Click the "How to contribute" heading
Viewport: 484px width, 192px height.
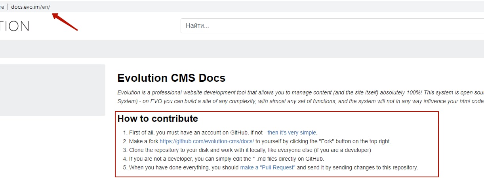point(158,118)
